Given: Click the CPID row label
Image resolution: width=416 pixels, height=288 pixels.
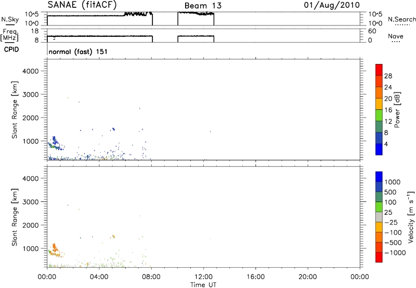Looking at the screenshot, I should pyautogui.click(x=11, y=49).
